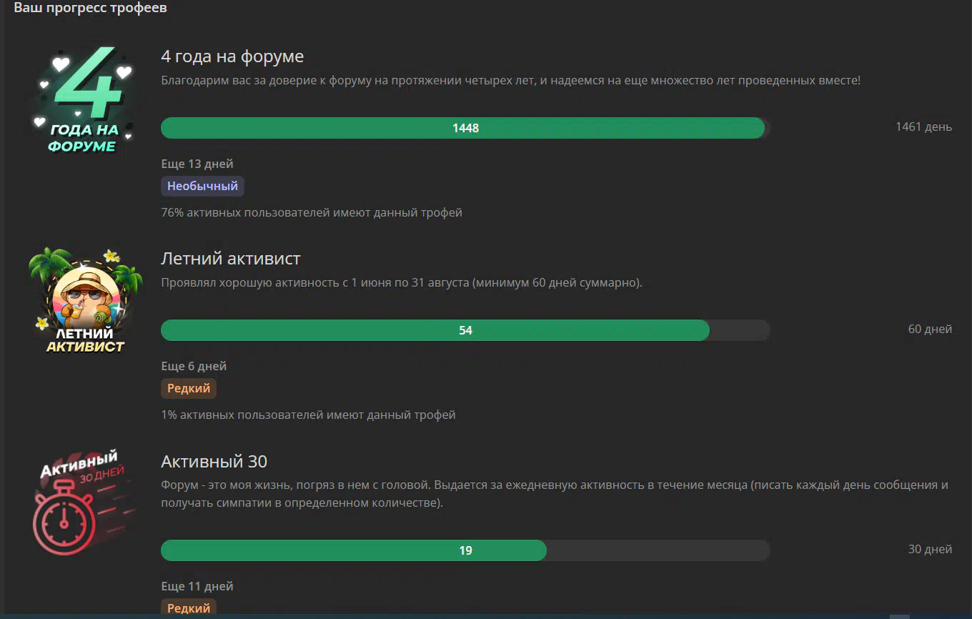The height and width of the screenshot is (619, 972).
Task: Click the progress bar showing 1448
Action: [x=465, y=128]
